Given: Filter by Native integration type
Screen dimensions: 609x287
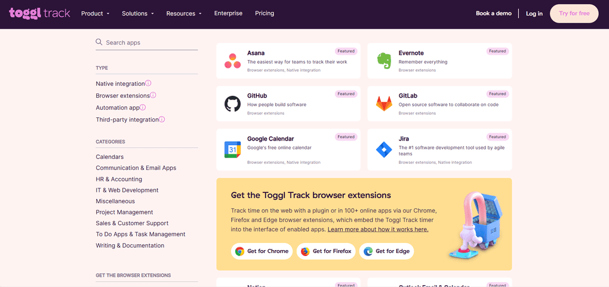Looking at the screenshot, I should (x=120, y=84).
